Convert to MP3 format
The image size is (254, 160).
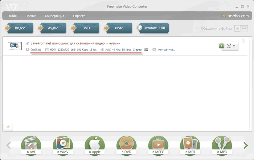coord(222,145)
